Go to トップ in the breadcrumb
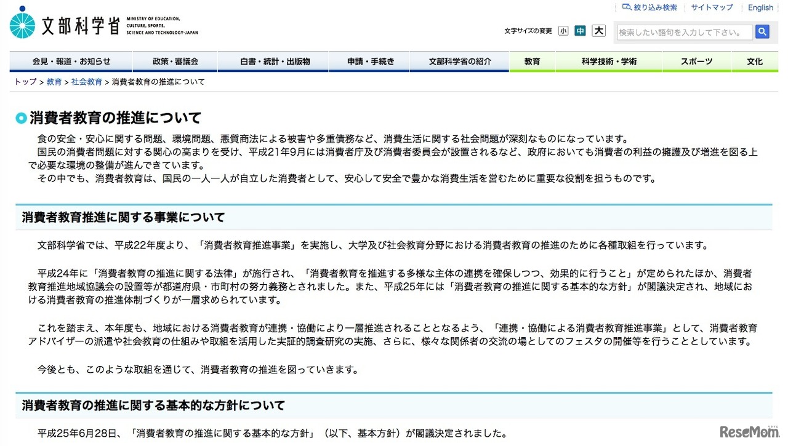Viewport: 788px width, 446px height. 25,82
